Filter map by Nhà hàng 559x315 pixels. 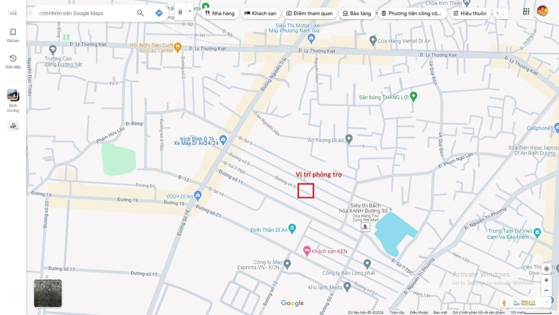220,13
